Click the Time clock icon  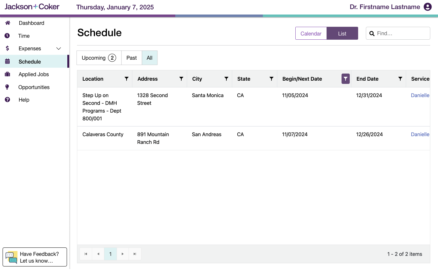click(7, 36)
